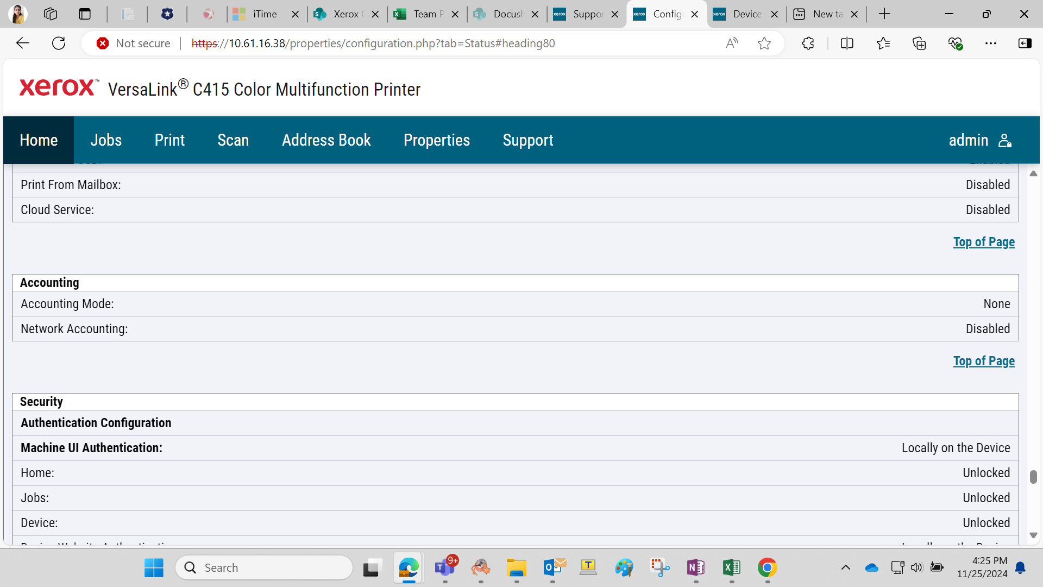Click the scrollbar down arrow
The height and width of the screenshot is (587, 1043).
(x=1033, y=536)
